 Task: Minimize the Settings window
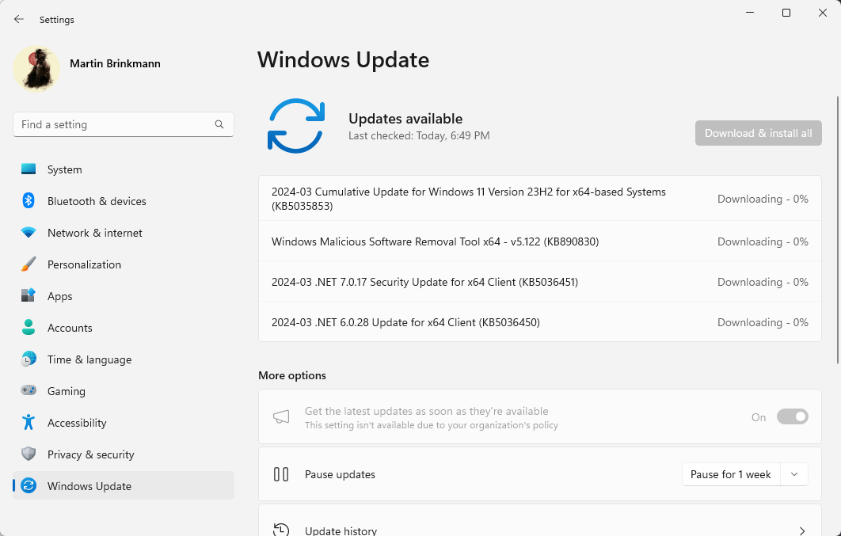750,13
